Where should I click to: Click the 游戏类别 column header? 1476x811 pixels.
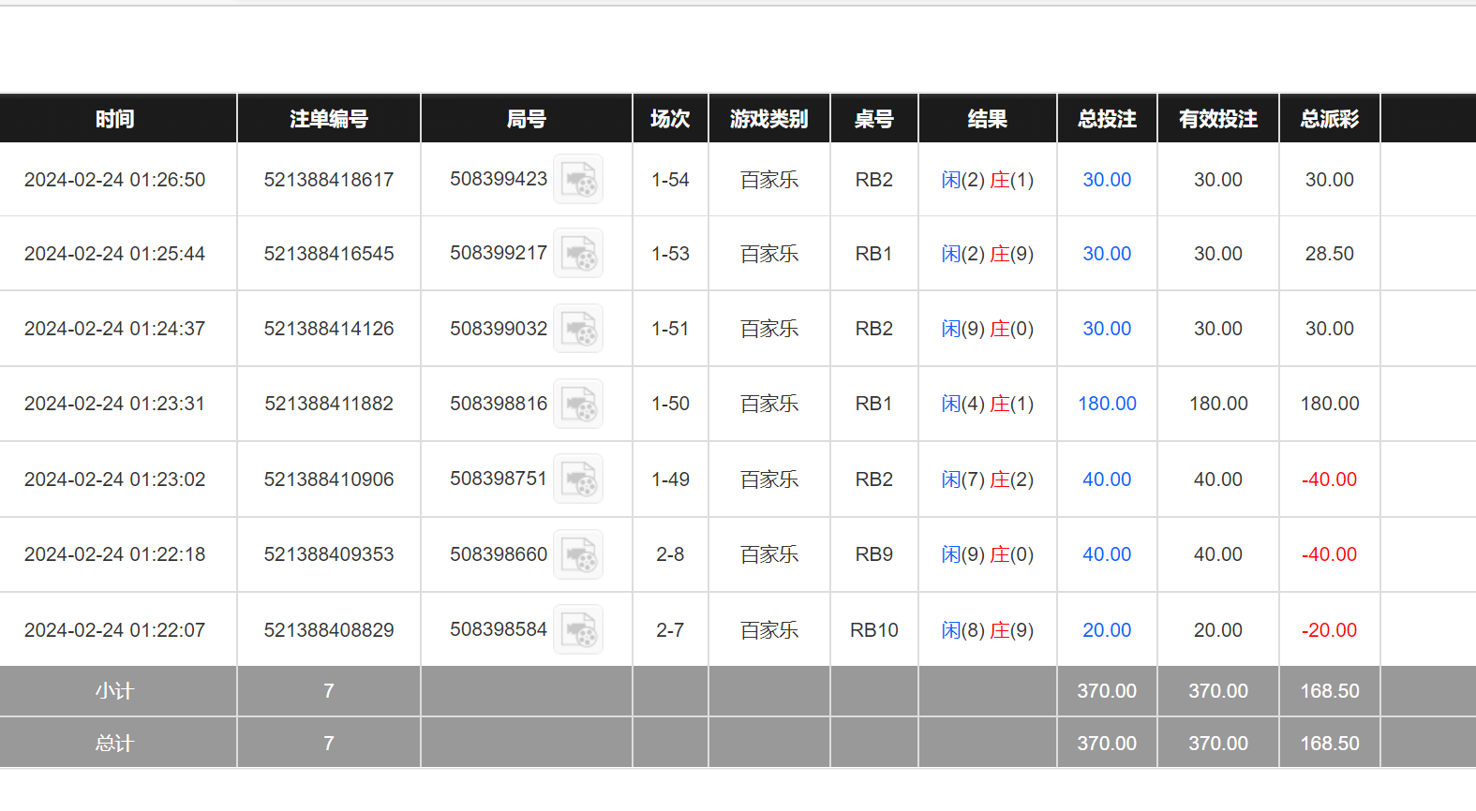click(768, 119)
